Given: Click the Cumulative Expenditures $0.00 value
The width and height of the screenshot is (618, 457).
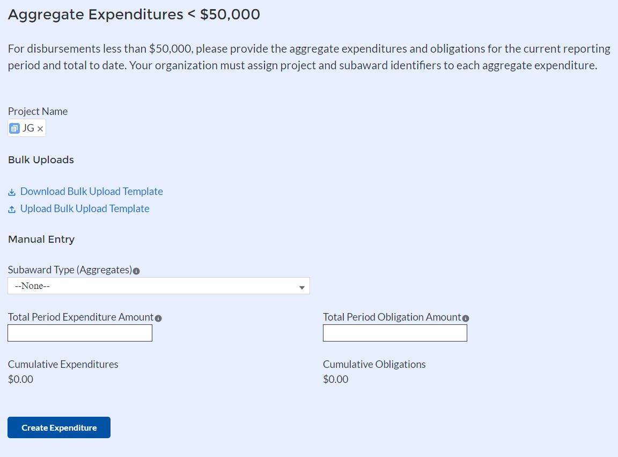Looking at the screenshot, I should pyautogui.click(x=20, y=380).
